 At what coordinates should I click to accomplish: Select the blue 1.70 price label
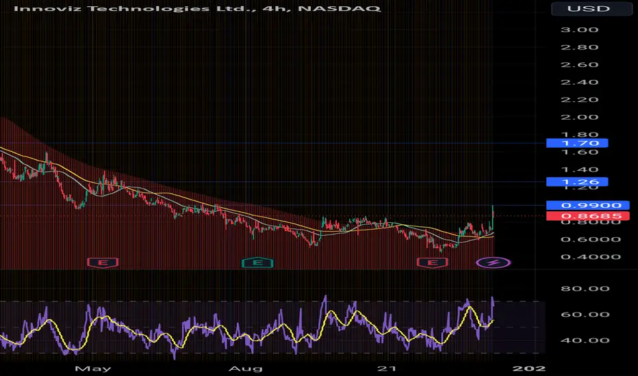pos(577,143)
